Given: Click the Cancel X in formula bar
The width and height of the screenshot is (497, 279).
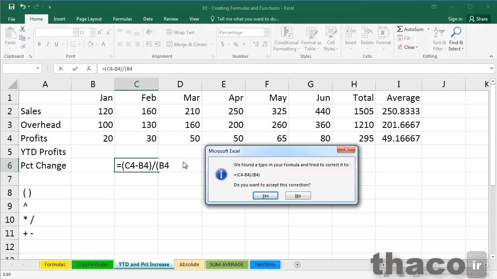Looking at the screenshot, I should [61, 69].
